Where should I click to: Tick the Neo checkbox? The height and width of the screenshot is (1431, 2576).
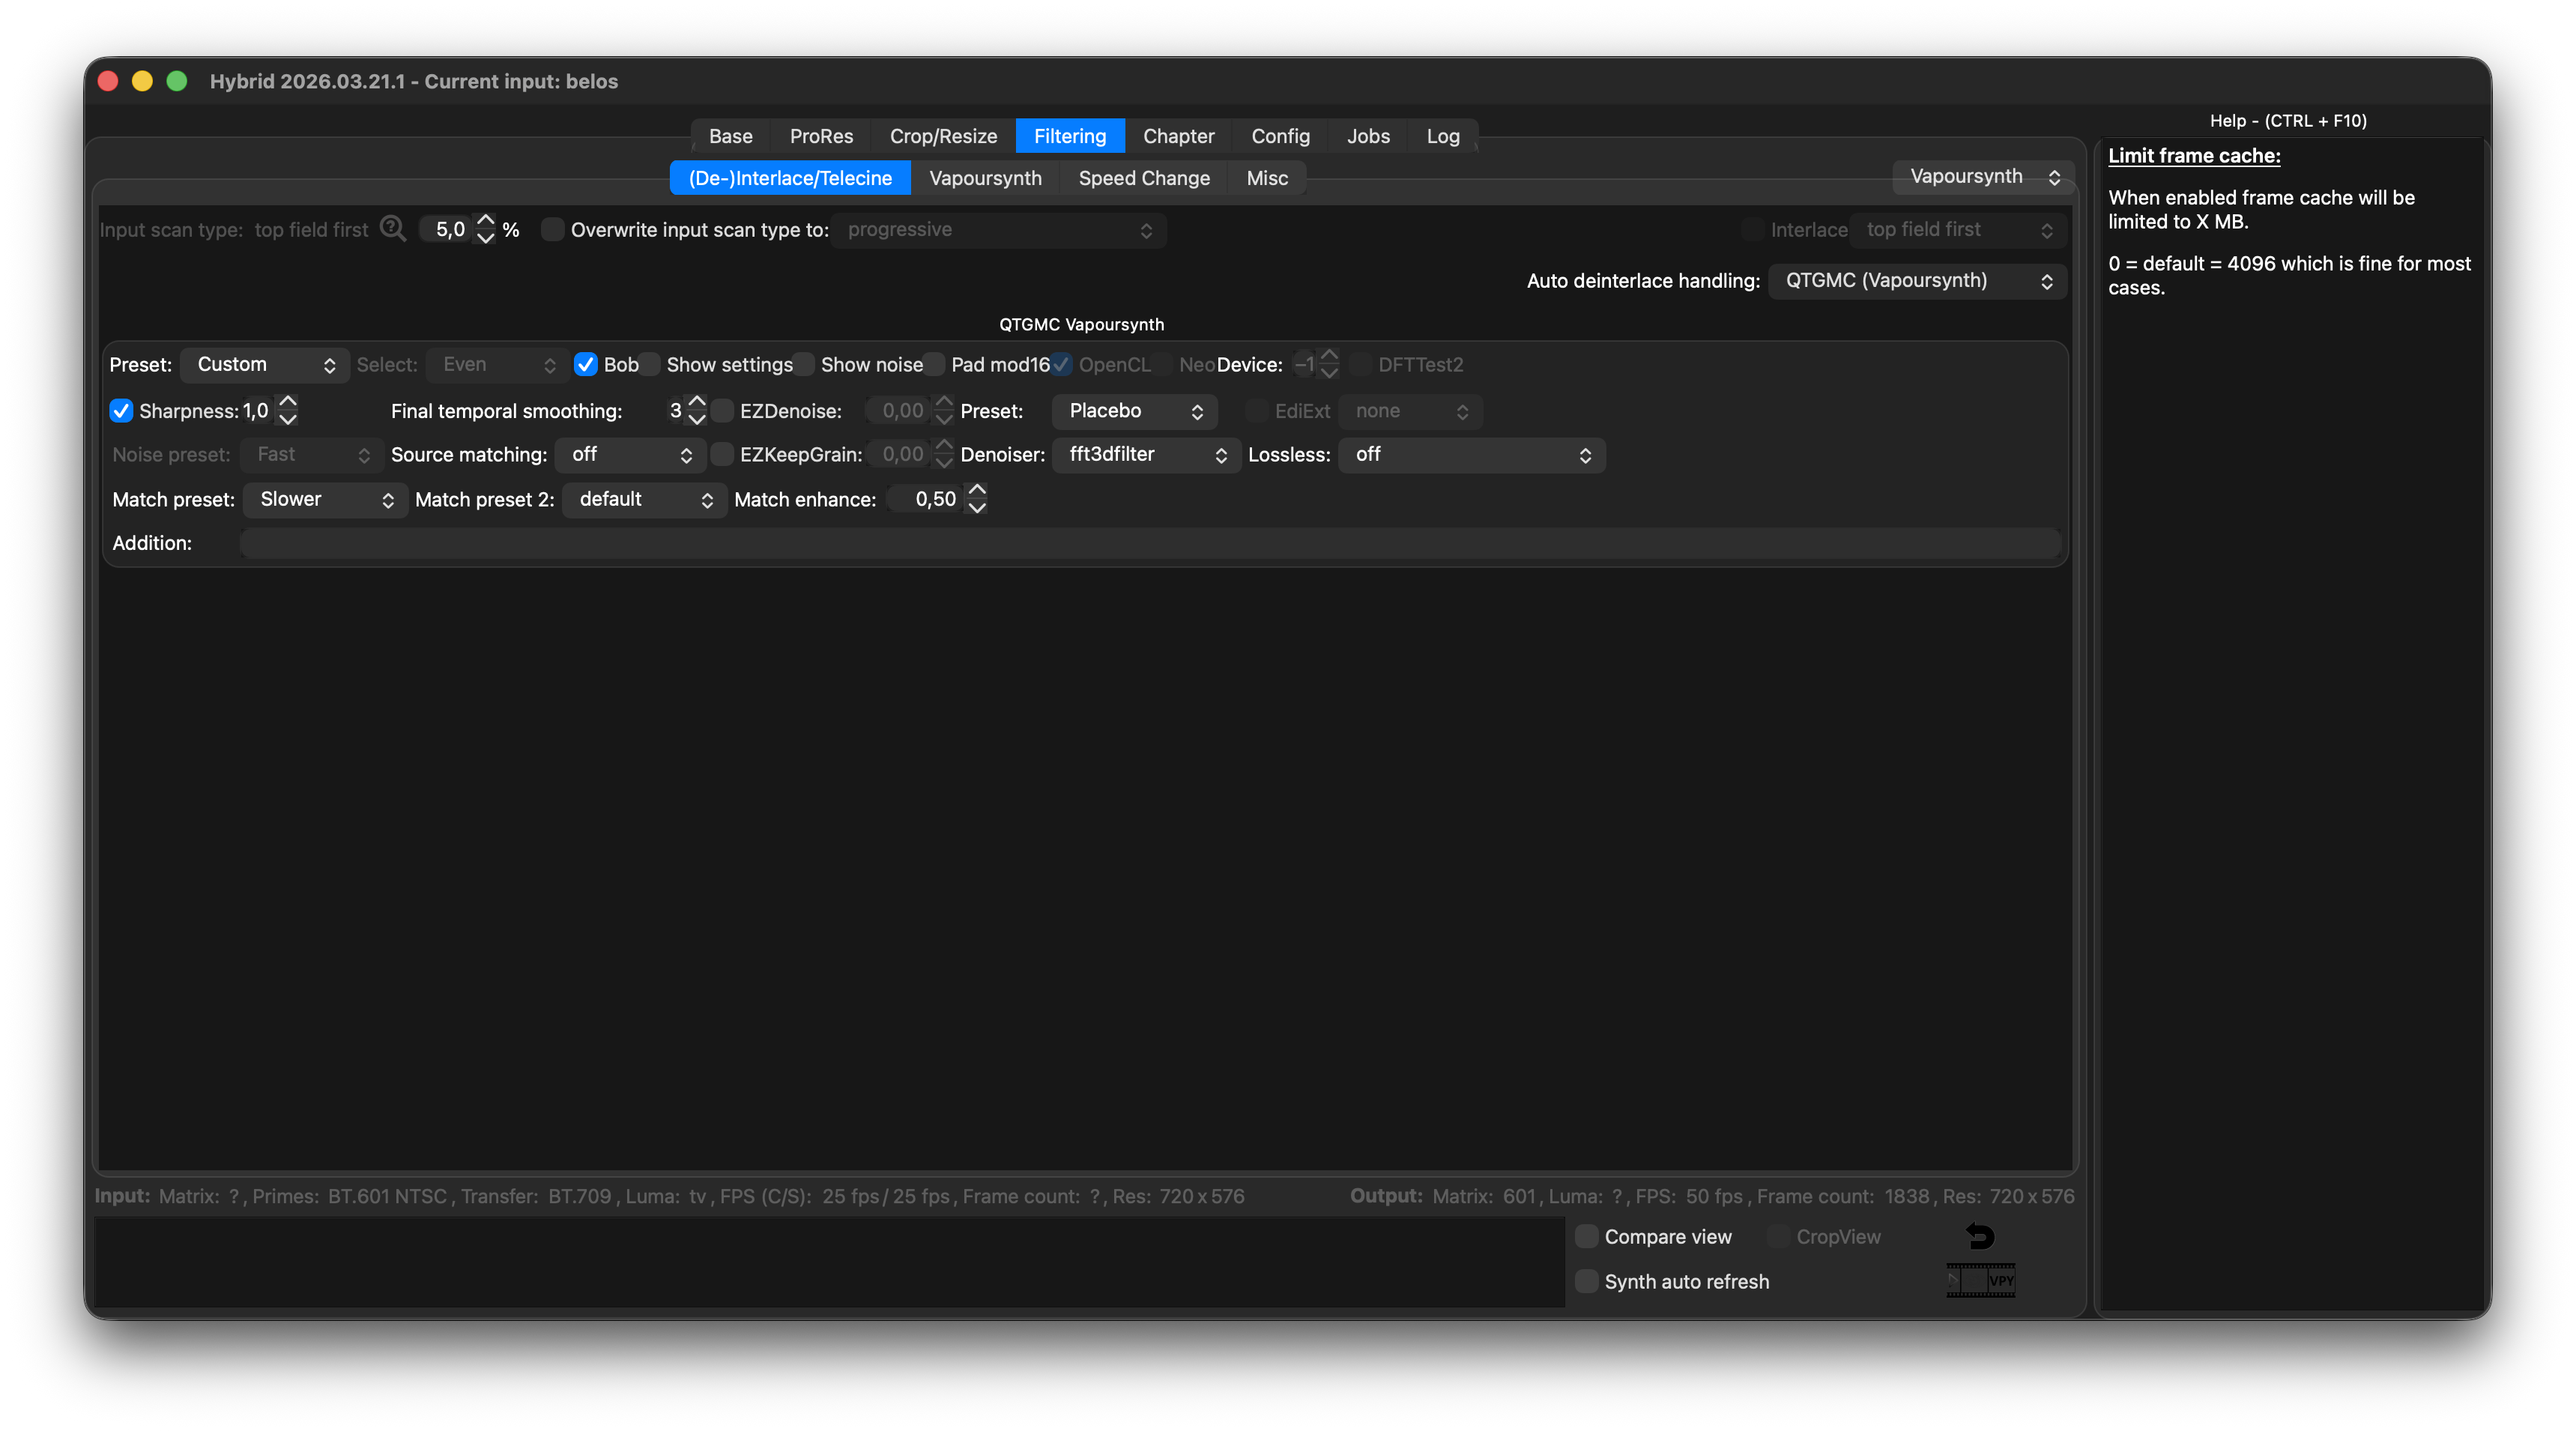point(1162,365)
